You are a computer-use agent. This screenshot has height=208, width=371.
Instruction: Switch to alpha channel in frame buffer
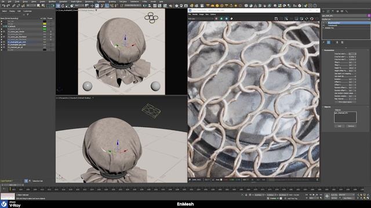[232, 18]
